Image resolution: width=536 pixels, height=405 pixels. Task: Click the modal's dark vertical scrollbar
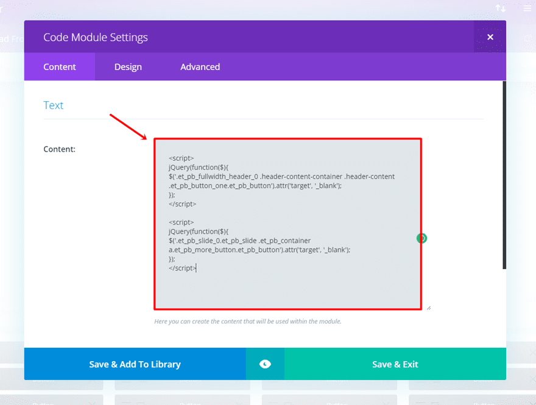[x=504, y=177]
